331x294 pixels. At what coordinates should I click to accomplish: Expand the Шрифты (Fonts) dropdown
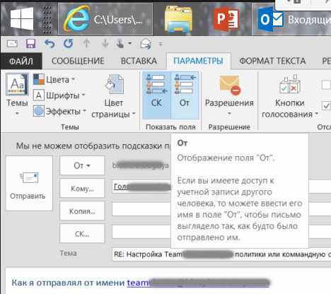click(59, 95)
